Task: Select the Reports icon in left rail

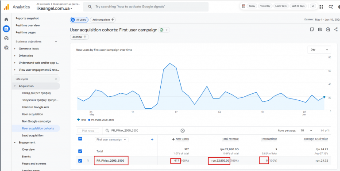Action: 6,29
